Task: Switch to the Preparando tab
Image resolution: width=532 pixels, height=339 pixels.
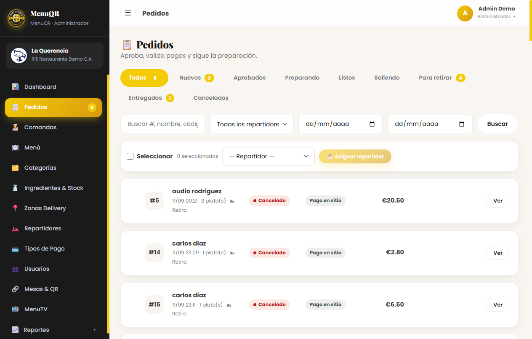Action: coord(302,78)
